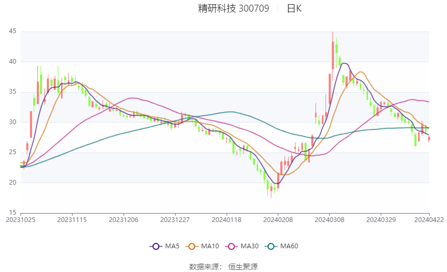Click the data source text 恒生聚源
447x272 pixels.
pyautogui.click(x=243, y=267)
